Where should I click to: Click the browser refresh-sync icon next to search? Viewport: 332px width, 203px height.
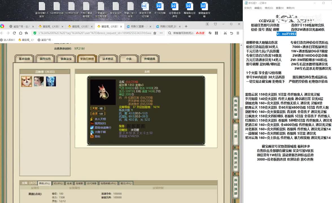210,33
